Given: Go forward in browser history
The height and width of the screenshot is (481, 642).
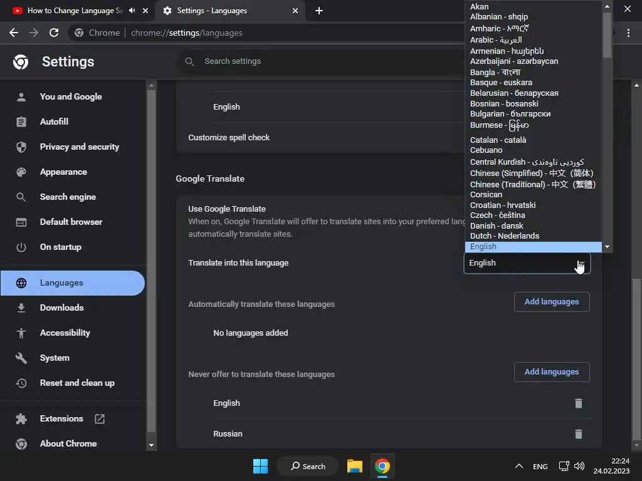Looking at the screenshot, I should 34,33.
